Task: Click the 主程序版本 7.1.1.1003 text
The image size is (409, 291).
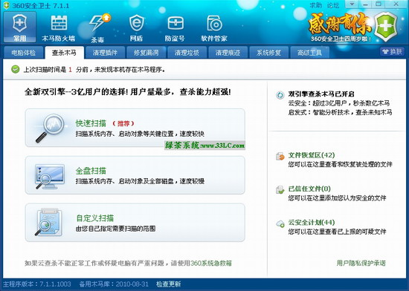Action: 37,284
